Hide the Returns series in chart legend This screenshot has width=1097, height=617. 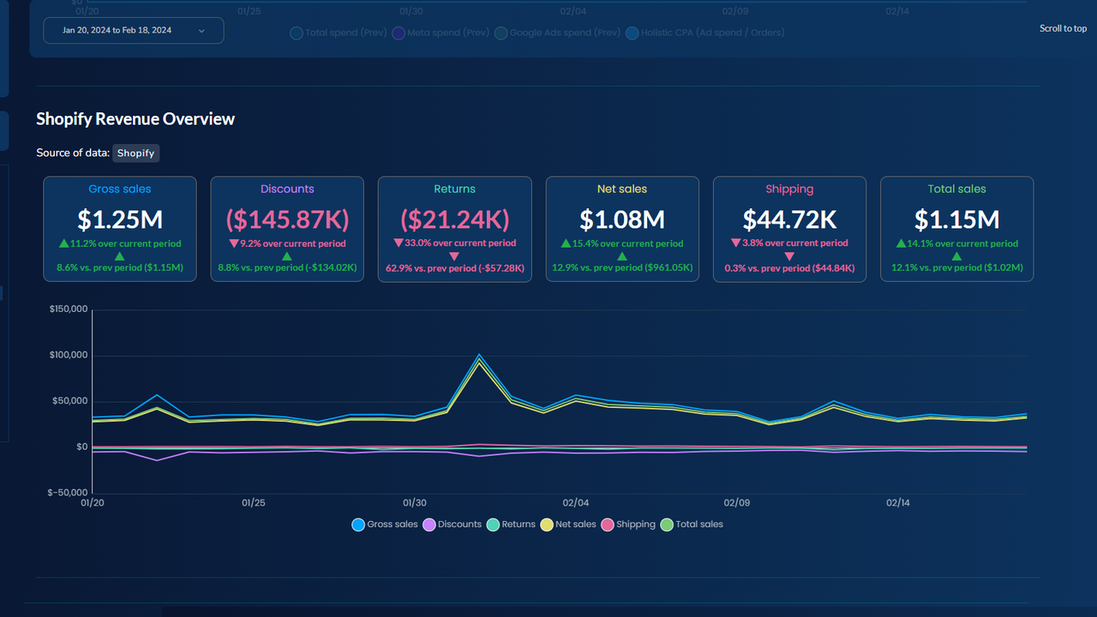tap(511, 524)
